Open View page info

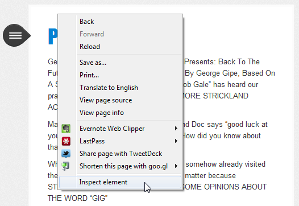(120, 113)
